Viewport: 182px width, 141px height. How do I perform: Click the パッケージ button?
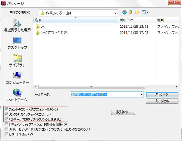tap(162, 94)
